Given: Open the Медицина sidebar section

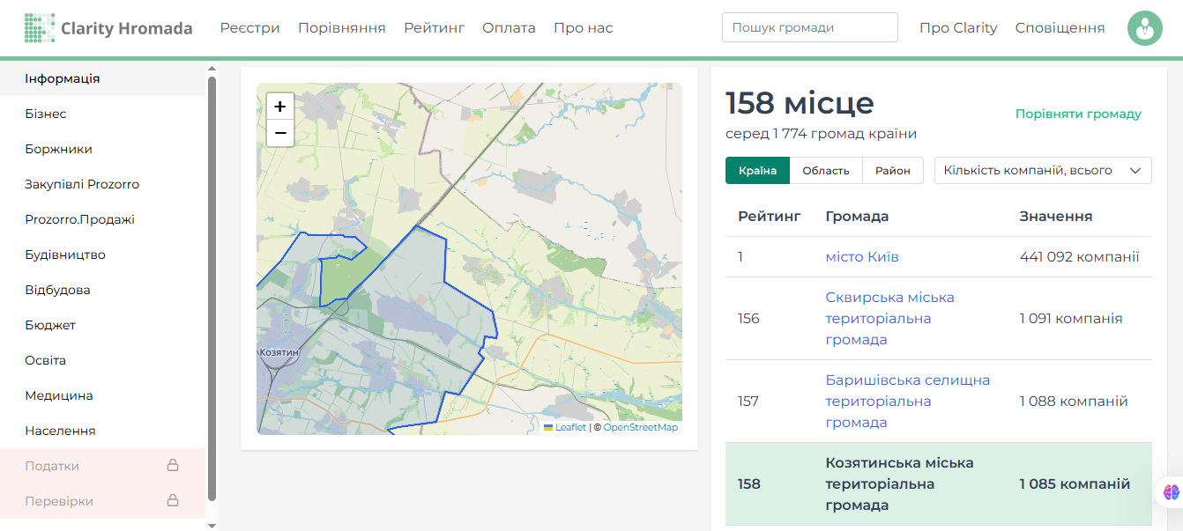Looking at the screenshot, I should 102,395.
